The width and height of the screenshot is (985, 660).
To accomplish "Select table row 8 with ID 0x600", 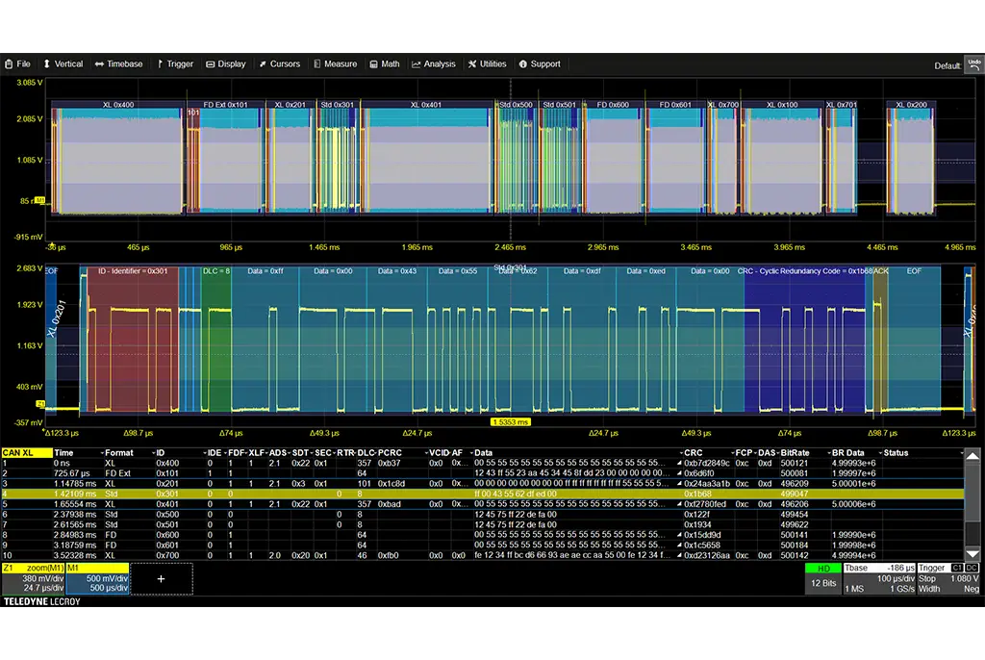I will tap(483, 535).
